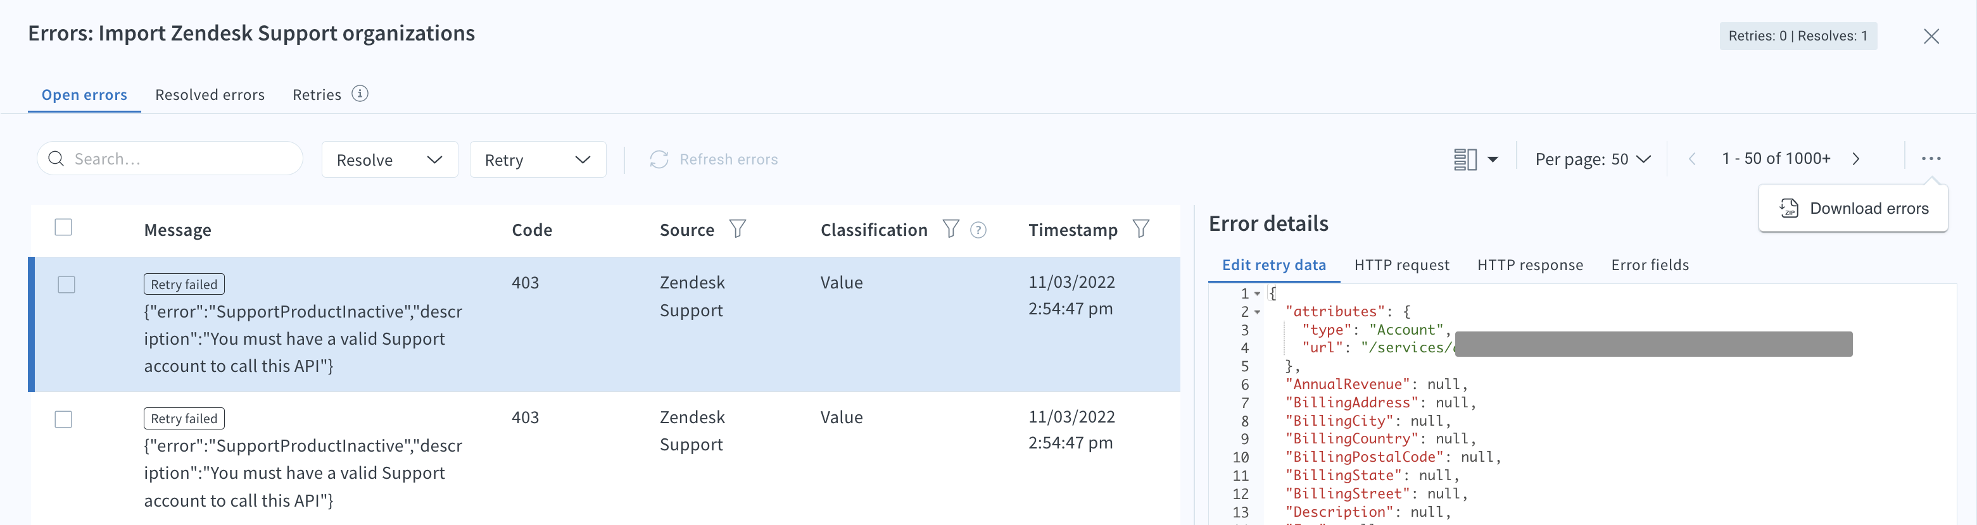Click the second row's 403 code
Viewport: 1977px width, 525px height.
pos(525,417)
